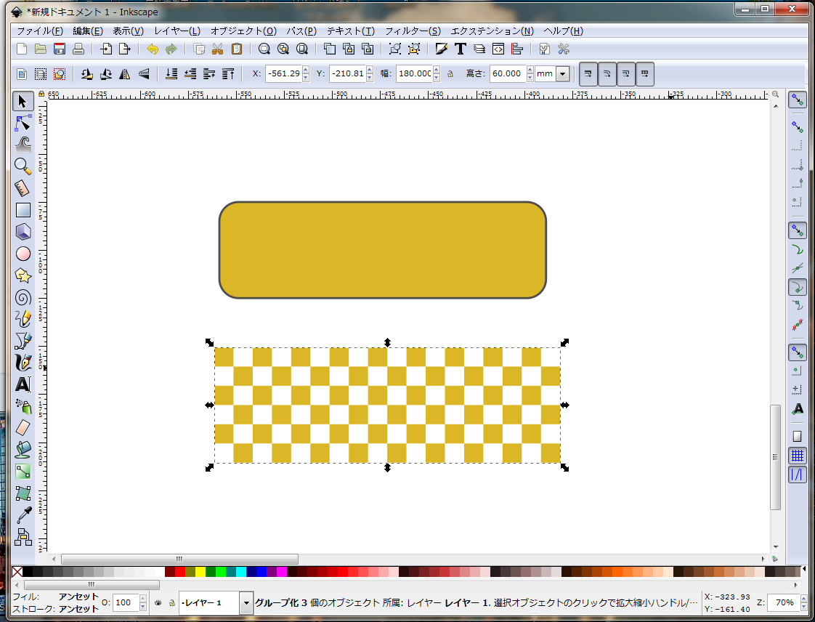
Task: Open the オブジェクト(O) menu
Action: [243, 31]
